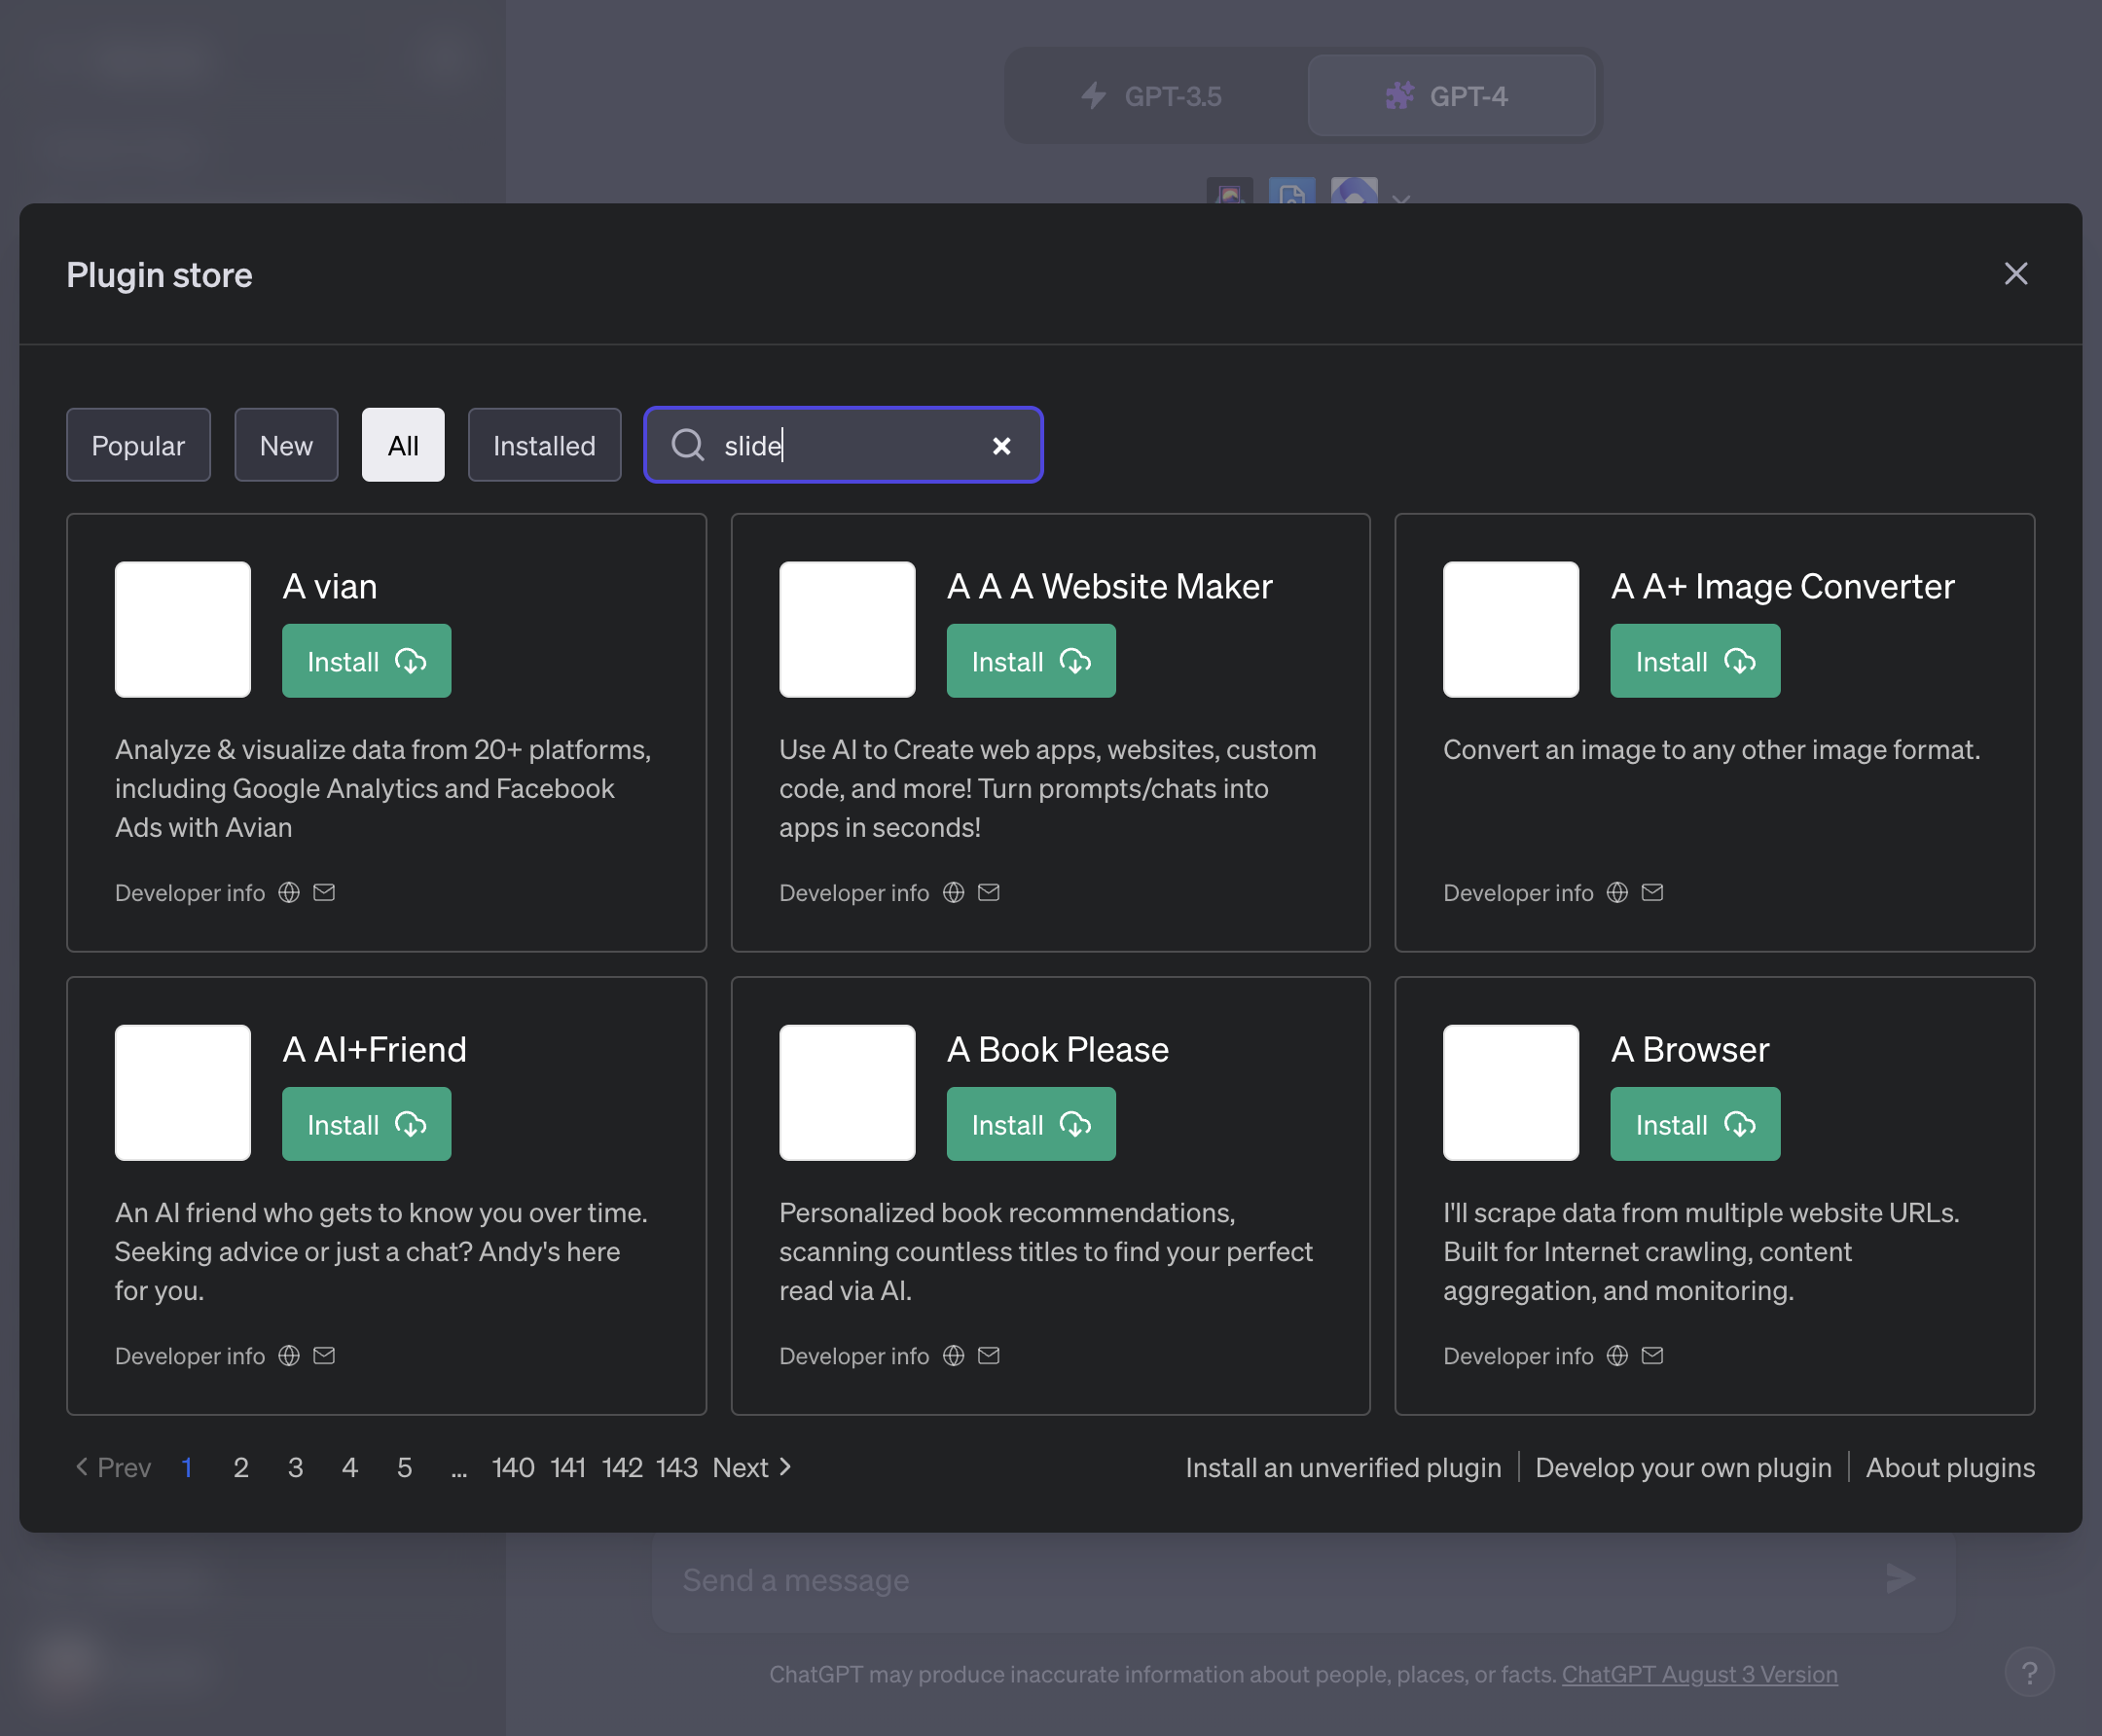
Task: Open the ChatGPT August 3 Version link
Action: 1699,1674
